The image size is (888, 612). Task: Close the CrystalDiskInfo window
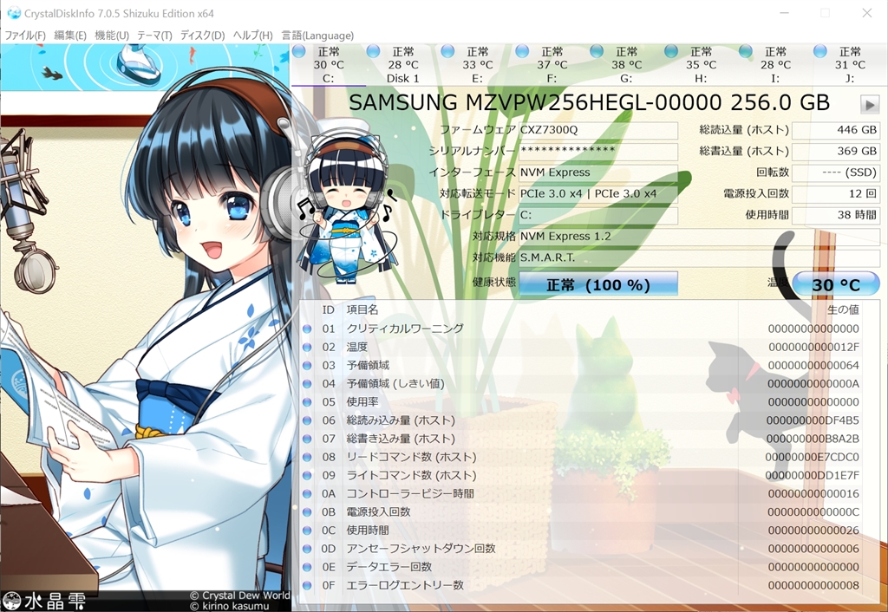click(x=867, y=13)
